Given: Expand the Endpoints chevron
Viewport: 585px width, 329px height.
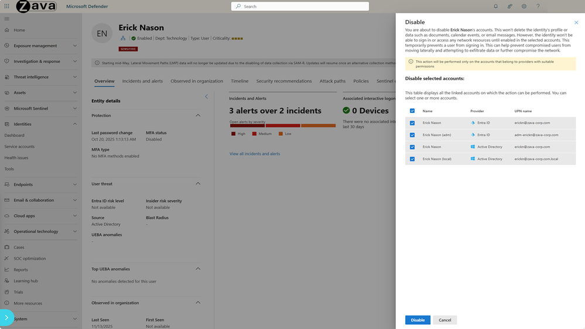Looking at the screenshot, I should click(x=75, y=184).
